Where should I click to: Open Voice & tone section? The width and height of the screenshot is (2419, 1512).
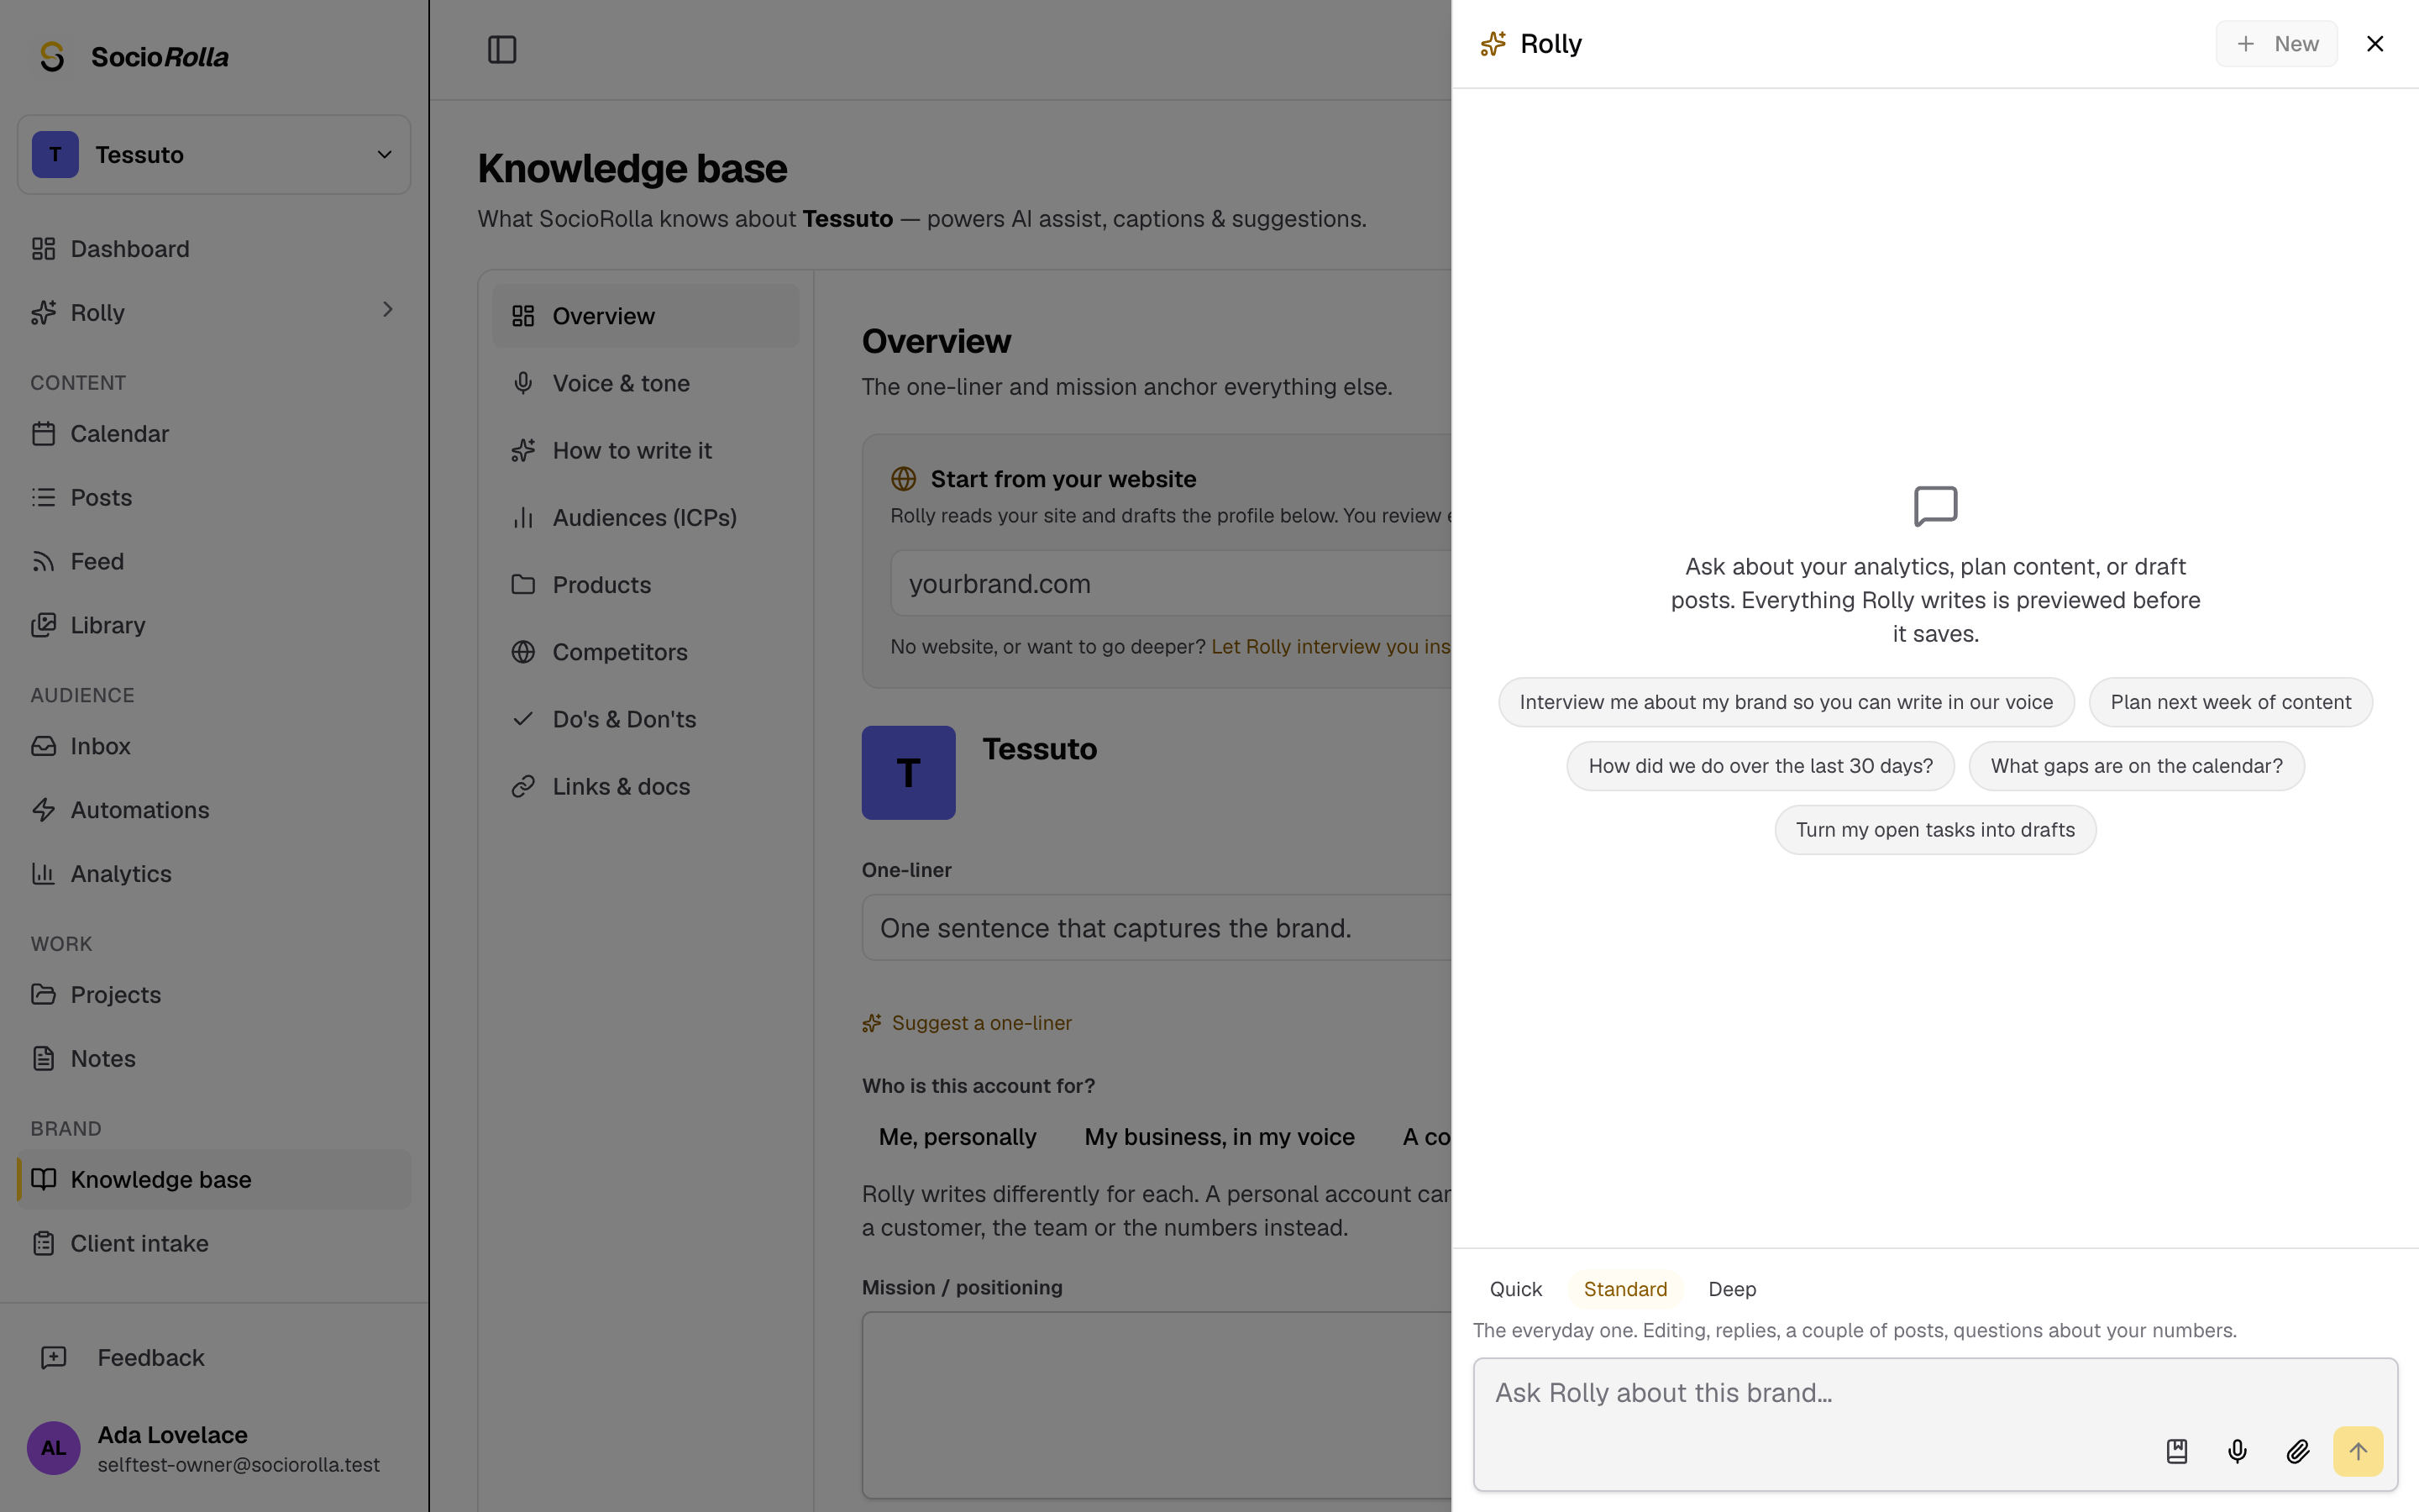(x=646, y=383)
